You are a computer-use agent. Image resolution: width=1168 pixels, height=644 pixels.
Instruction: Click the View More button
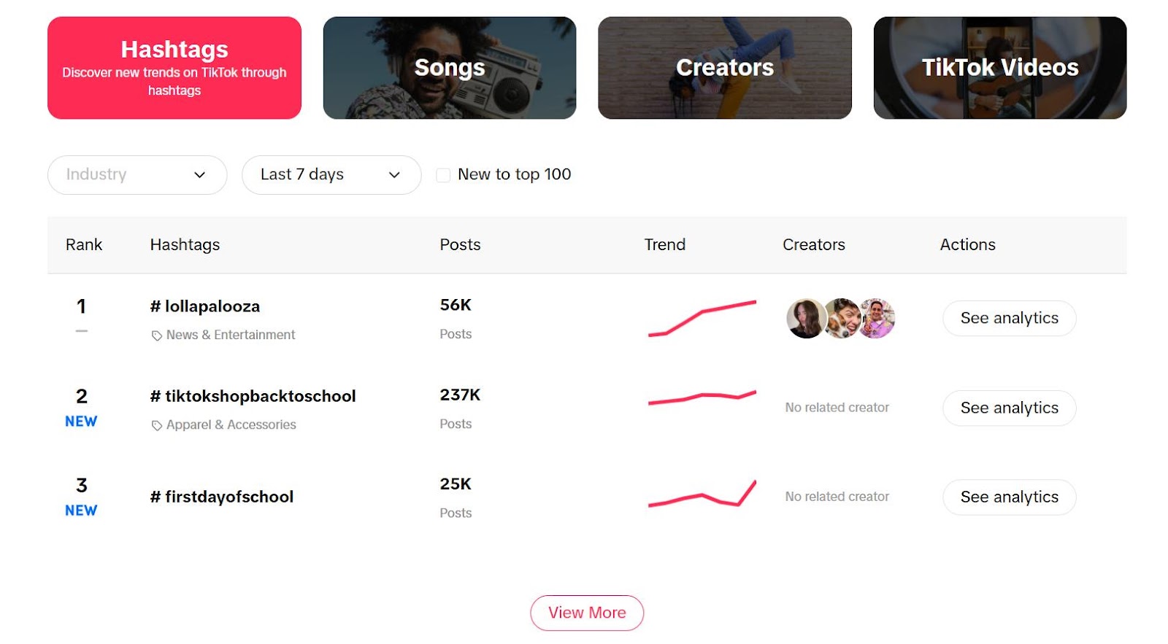(x=586, y=613)
